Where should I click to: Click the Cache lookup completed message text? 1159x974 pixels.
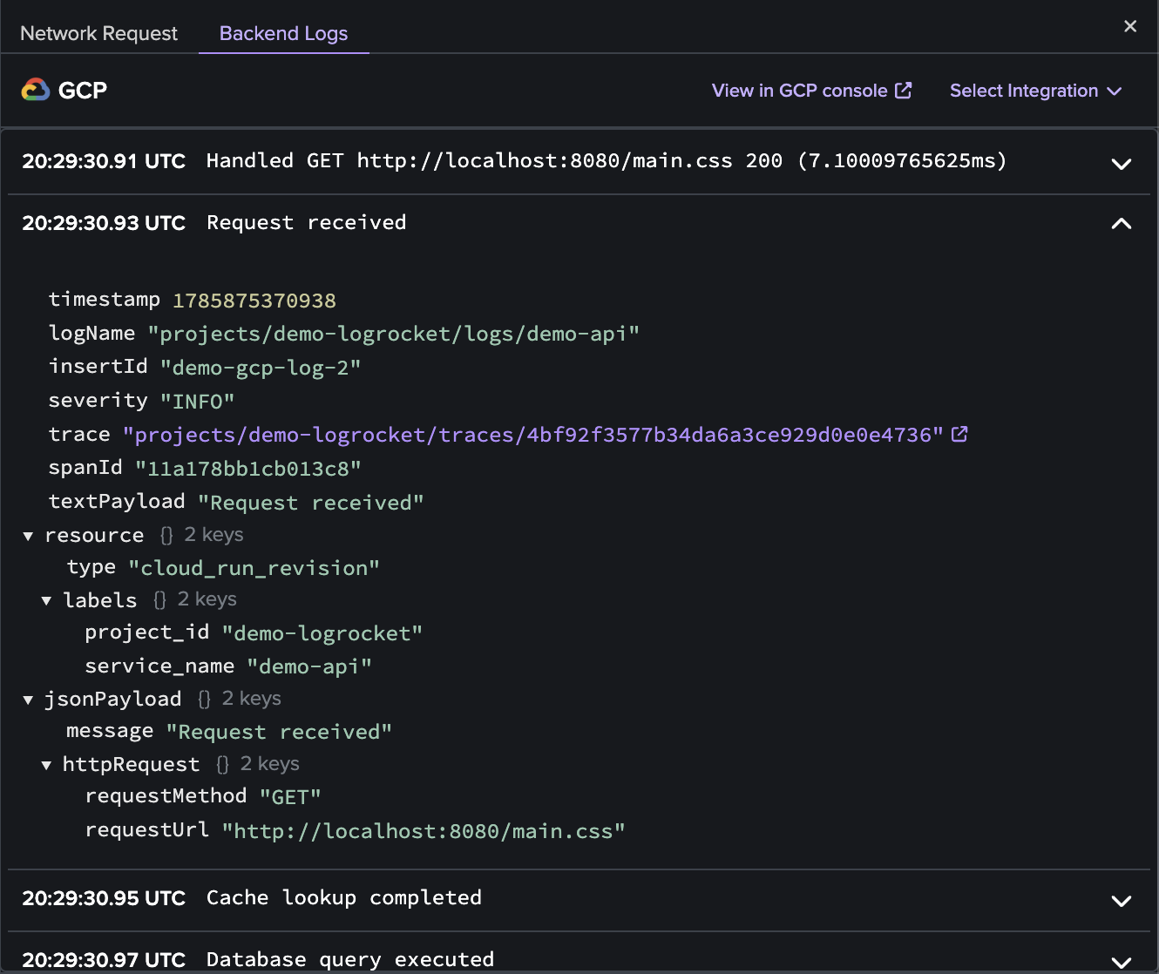344,898
